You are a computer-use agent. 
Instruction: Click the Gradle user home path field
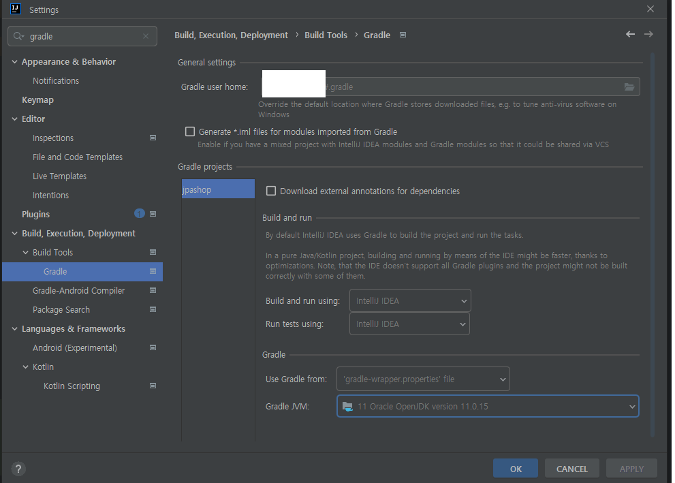(x=450, y=87)
